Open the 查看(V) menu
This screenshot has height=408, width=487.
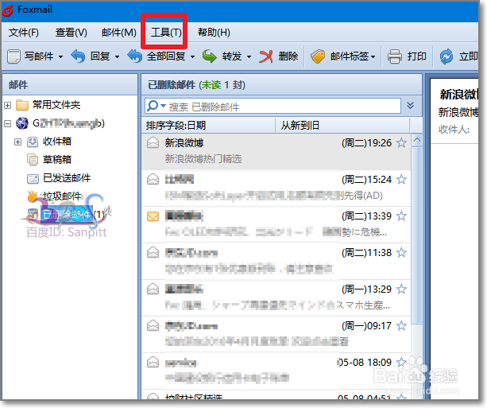pyautogui.click(x=72, y=33)
